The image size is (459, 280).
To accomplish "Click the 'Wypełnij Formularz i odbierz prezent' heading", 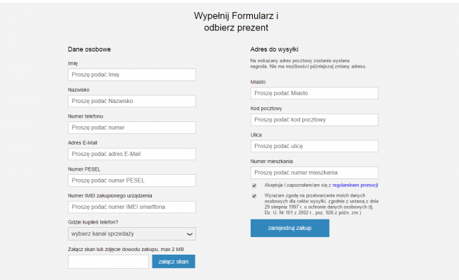I will pos(236,22).
